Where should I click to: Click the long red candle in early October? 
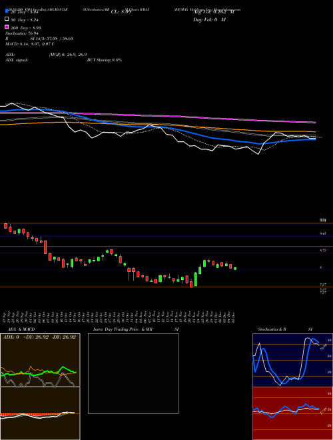click(45, 247)
